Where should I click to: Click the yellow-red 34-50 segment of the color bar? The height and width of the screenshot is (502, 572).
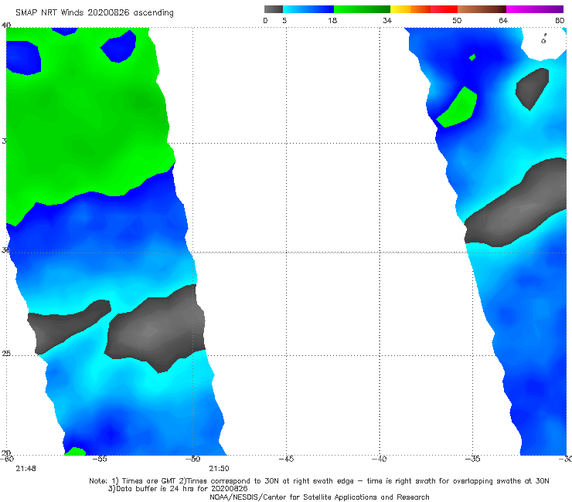point(424,9)
